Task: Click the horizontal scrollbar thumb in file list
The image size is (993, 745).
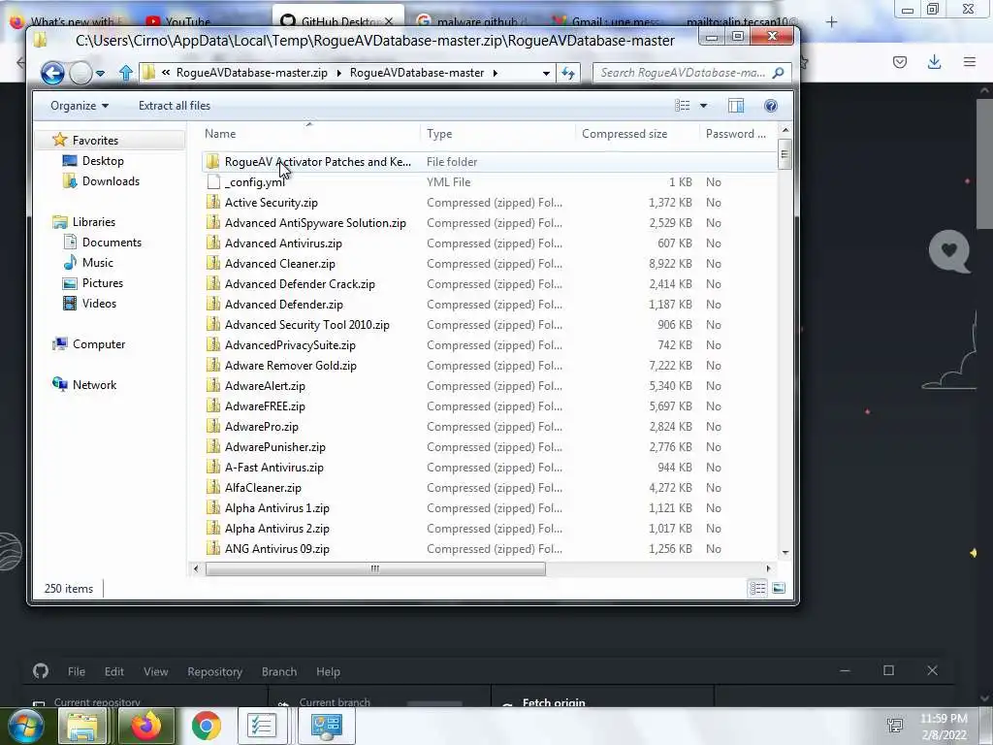Action: click(x=375, y=568)
